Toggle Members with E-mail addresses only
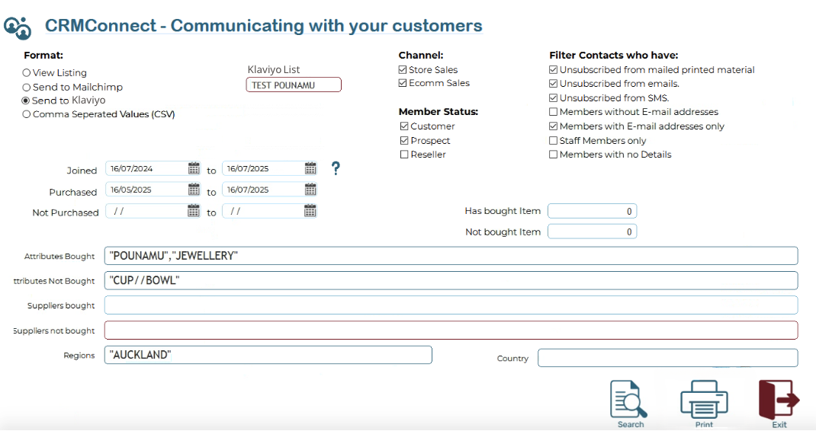This screenshot has height=431, width=816. (x=553, y=126)
